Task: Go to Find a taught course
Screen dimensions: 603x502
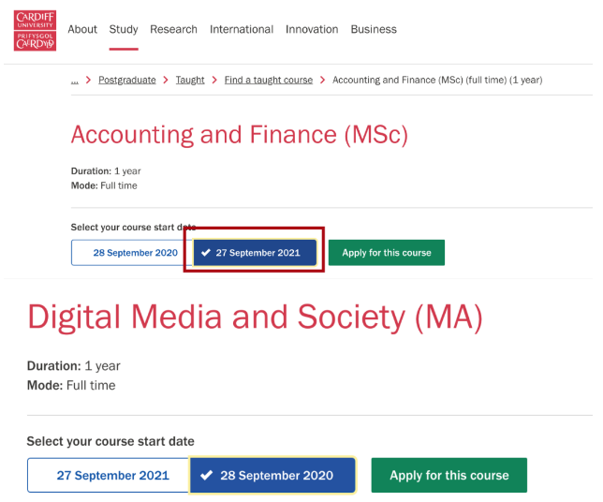Action: [269, 81]
